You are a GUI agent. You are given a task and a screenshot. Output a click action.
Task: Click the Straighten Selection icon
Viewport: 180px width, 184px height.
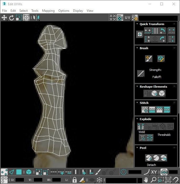coord(147,93)
